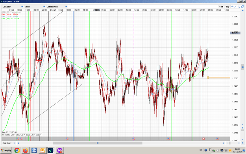
Task: Open the Candlestick chart type dropdown
Action: click(57, 7)
